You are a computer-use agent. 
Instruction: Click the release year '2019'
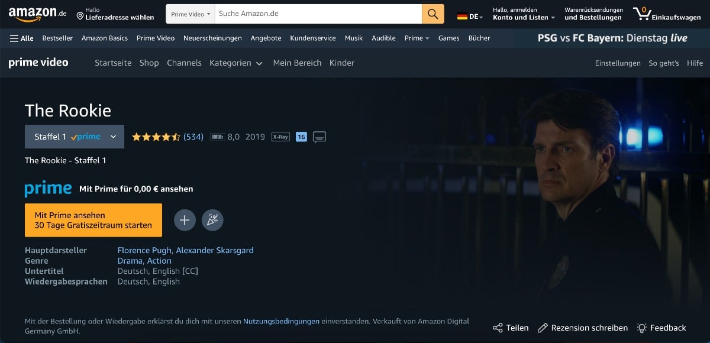point(255,137)
